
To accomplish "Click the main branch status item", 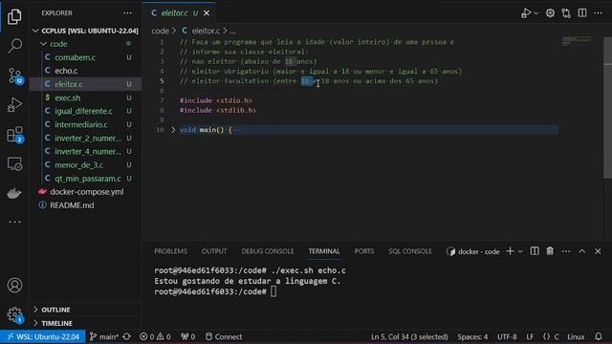I will (104, 336).
